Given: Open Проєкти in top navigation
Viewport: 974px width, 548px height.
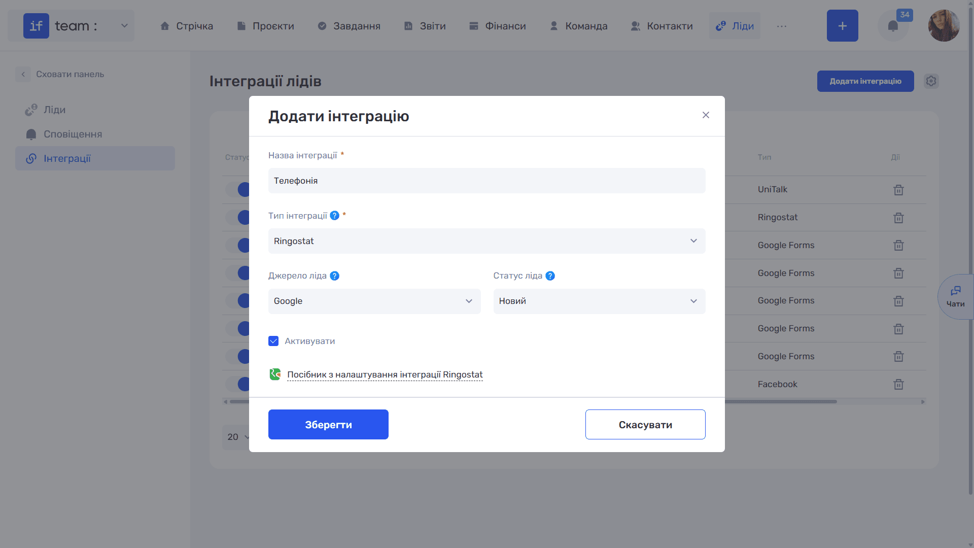Looking at the screenshot, I should (x=265, y=26).
